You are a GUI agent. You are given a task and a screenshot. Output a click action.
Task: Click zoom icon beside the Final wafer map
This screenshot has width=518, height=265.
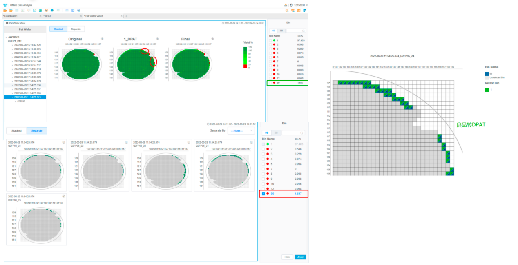pyautogui.click(x=213, y=38)
